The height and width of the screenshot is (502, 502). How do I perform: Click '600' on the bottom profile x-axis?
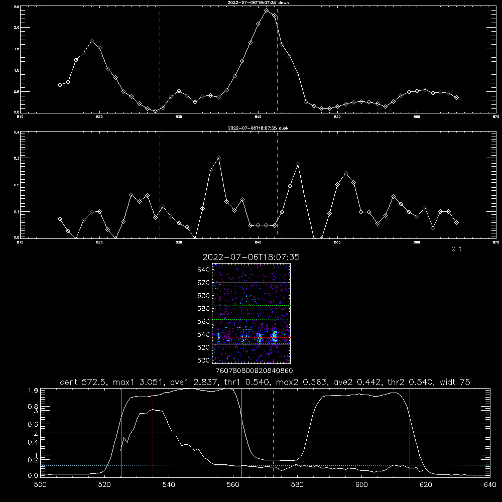(362, 485)
